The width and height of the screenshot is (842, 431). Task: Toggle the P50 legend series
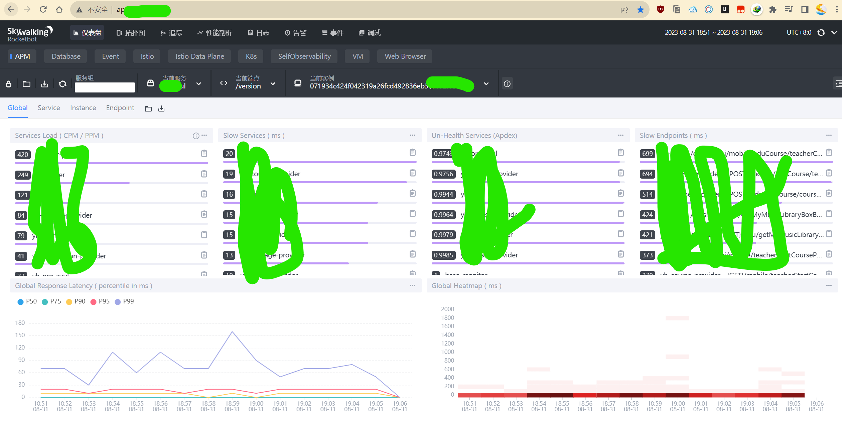pyautogui.click(x=27, y=301)
